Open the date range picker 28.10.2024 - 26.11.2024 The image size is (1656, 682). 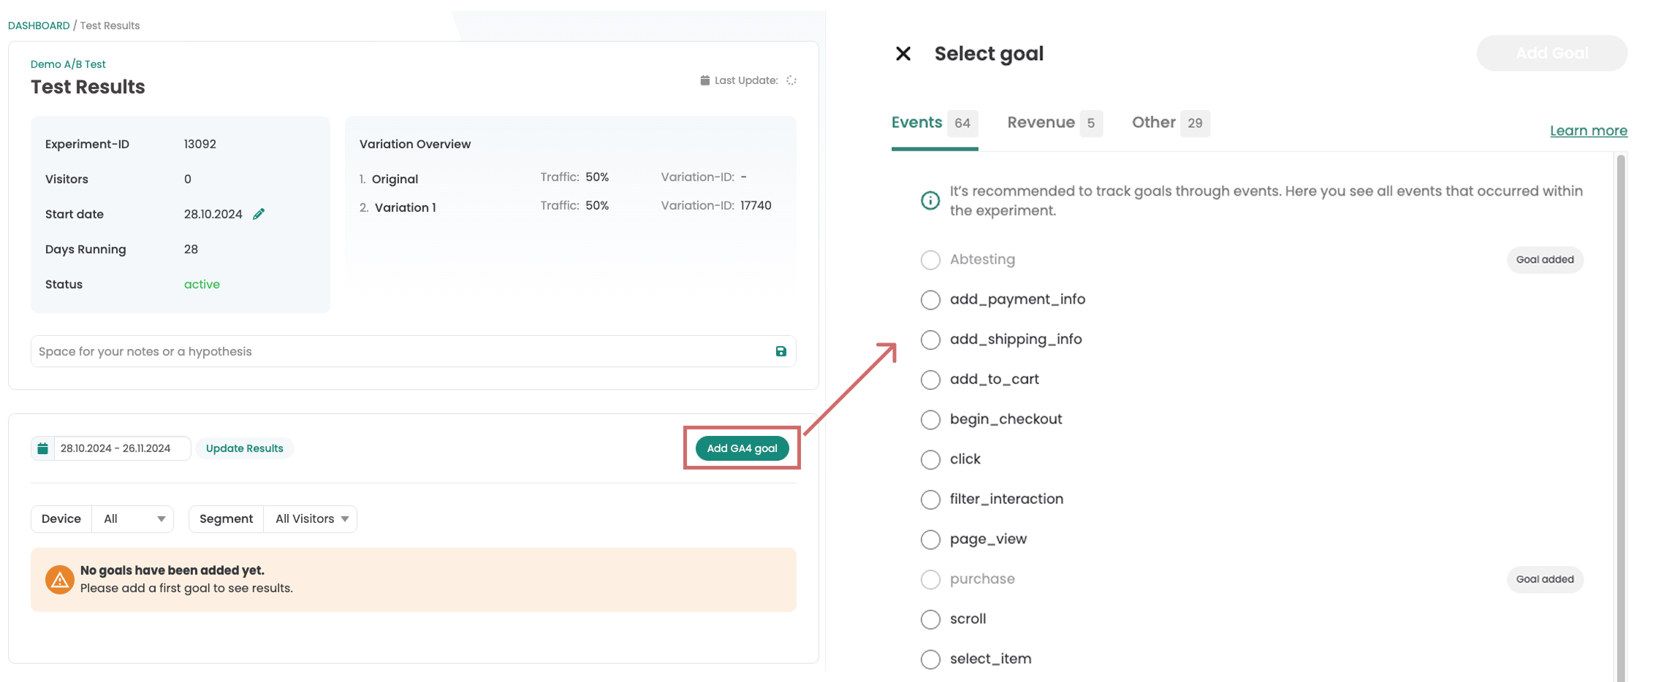[x=115, y=448]
